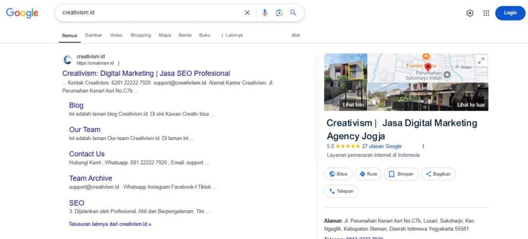This screenshot has width=528, height=239.
Task: Open the Lihat foto building thumbnail
Action: [345, 82]
